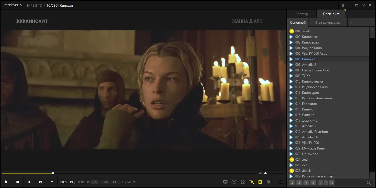Image resolution: width=376 pixels, height=188 pixels.
Task: Select channel 005. Viju TV1000 Action
Action: [x=328, y=54]
